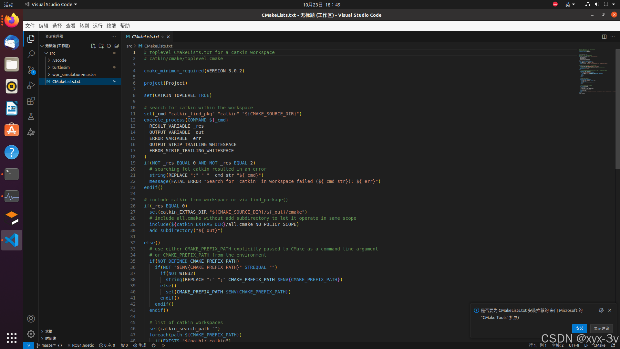Click the ports forwarded indicator showing 0
The width and height of the screenshot is (620, 349).
(x=124, y=345)
